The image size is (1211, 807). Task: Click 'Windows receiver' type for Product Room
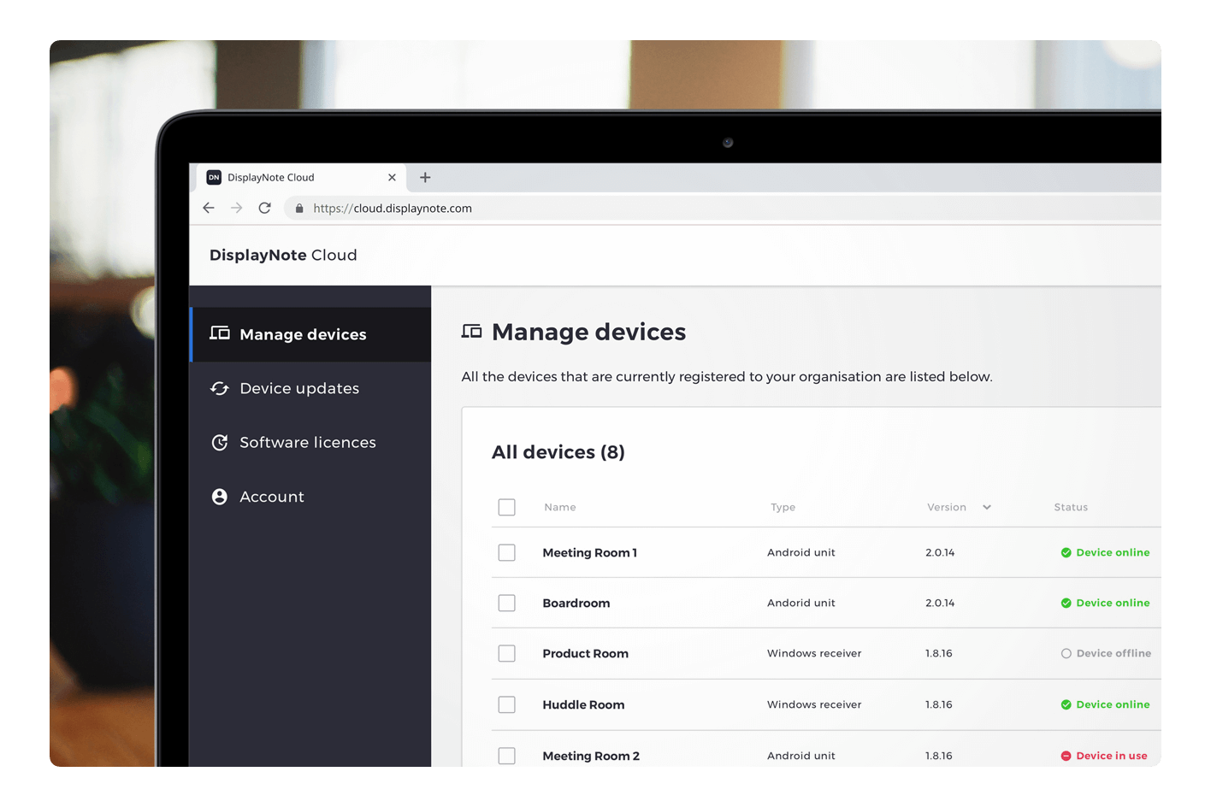(x=814, y=653)
